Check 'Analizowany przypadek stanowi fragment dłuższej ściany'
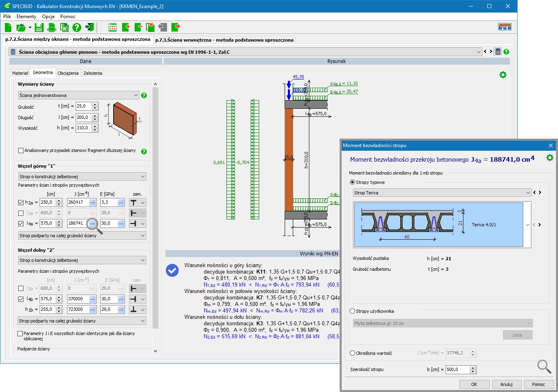 tap(21, 150)
